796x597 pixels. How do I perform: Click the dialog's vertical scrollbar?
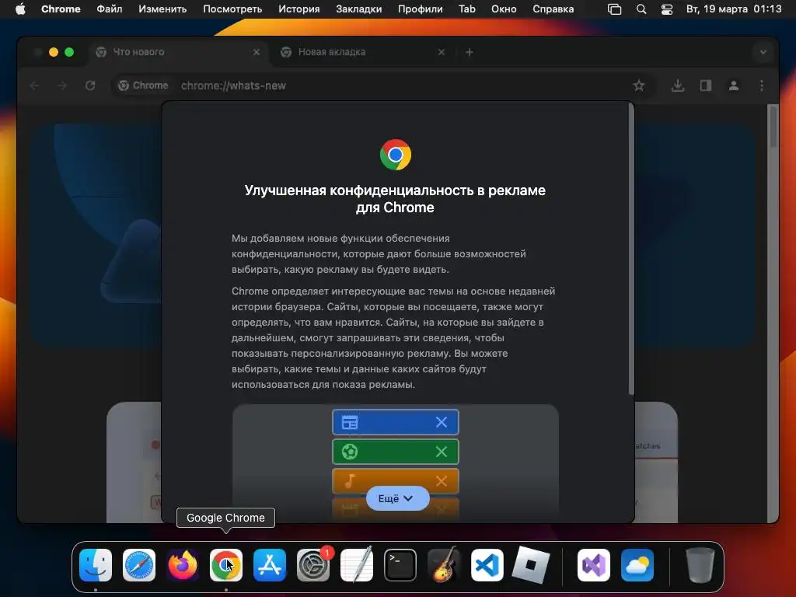click(631, 249)
